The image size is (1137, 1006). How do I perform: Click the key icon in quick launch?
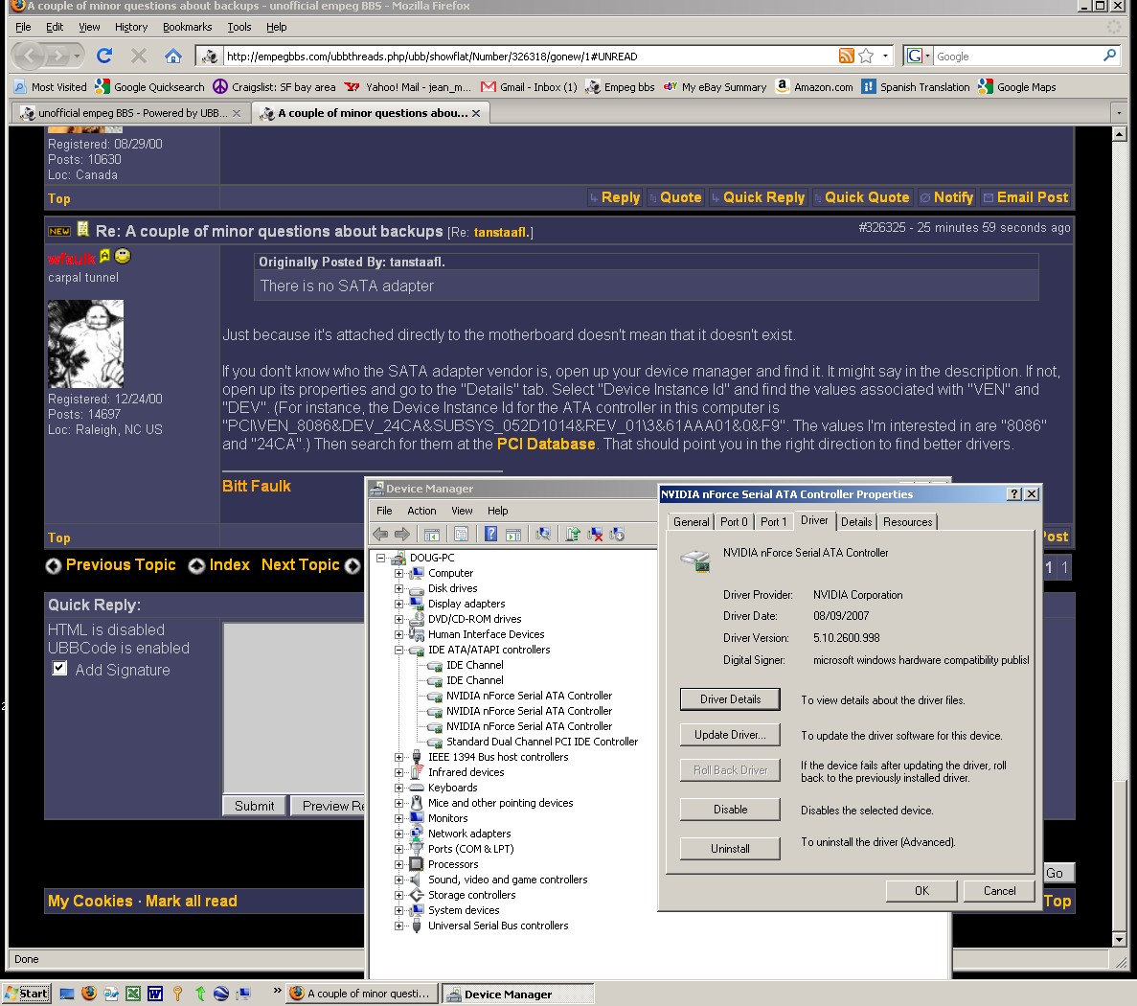(x=177, y=994)
